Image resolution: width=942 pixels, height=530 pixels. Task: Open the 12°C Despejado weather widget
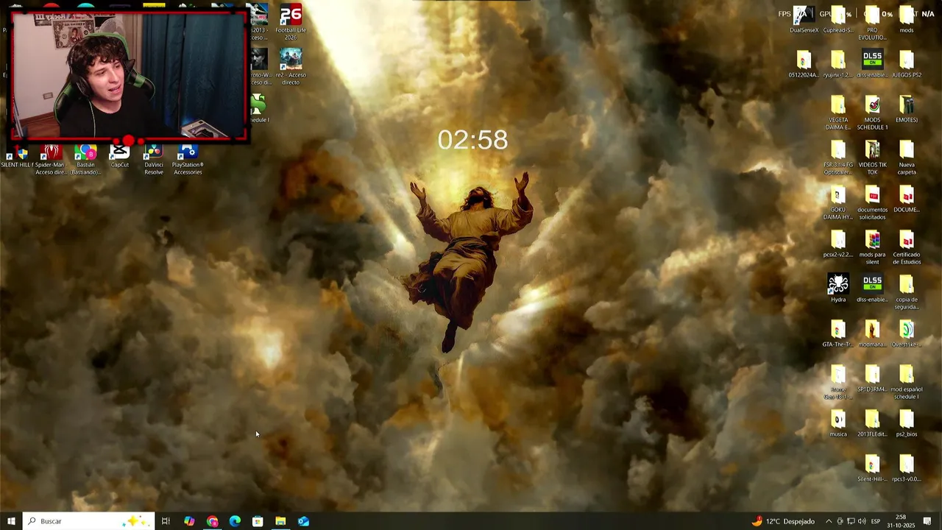783,521
